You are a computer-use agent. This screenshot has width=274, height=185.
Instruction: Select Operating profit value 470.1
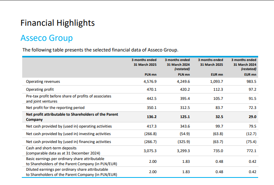pos(151,90)
